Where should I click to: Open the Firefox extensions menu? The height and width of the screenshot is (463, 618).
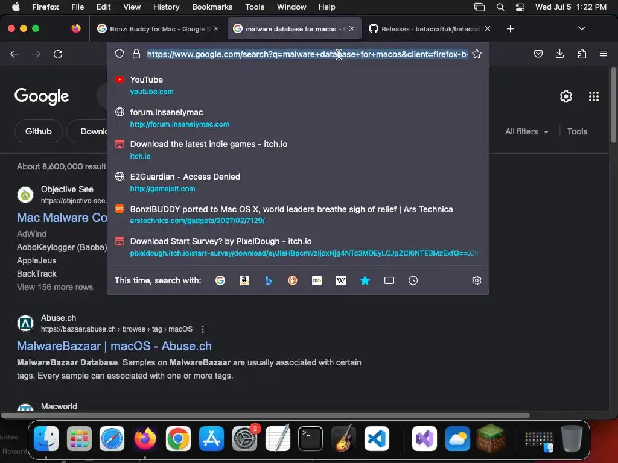tap(582, 54)
